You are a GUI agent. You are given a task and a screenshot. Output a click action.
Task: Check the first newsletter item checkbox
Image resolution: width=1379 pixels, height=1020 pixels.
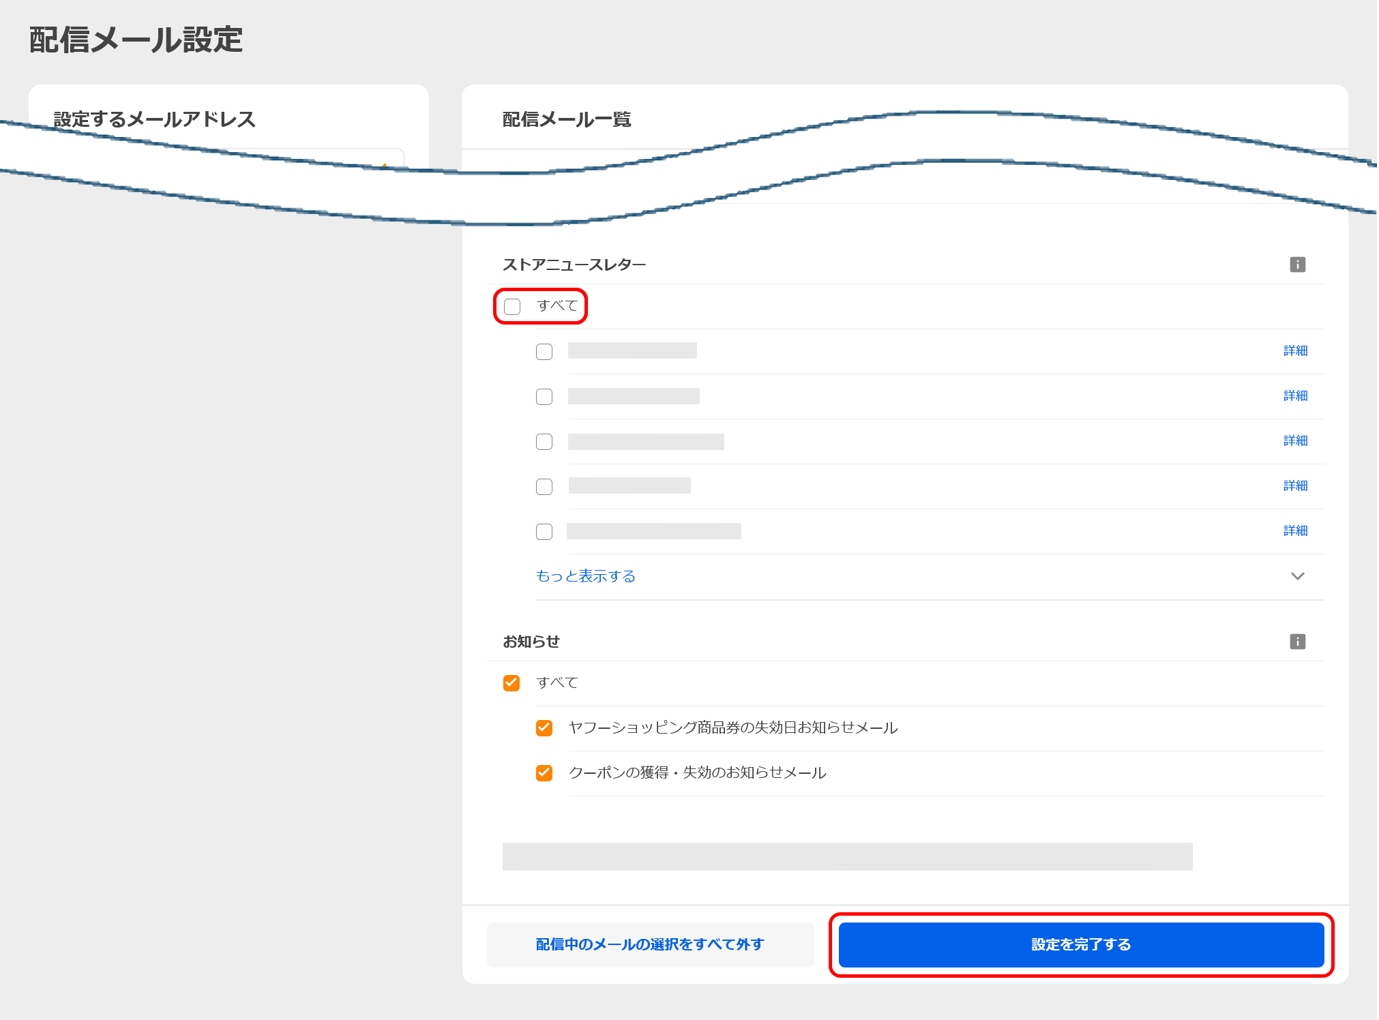[544, 351]
